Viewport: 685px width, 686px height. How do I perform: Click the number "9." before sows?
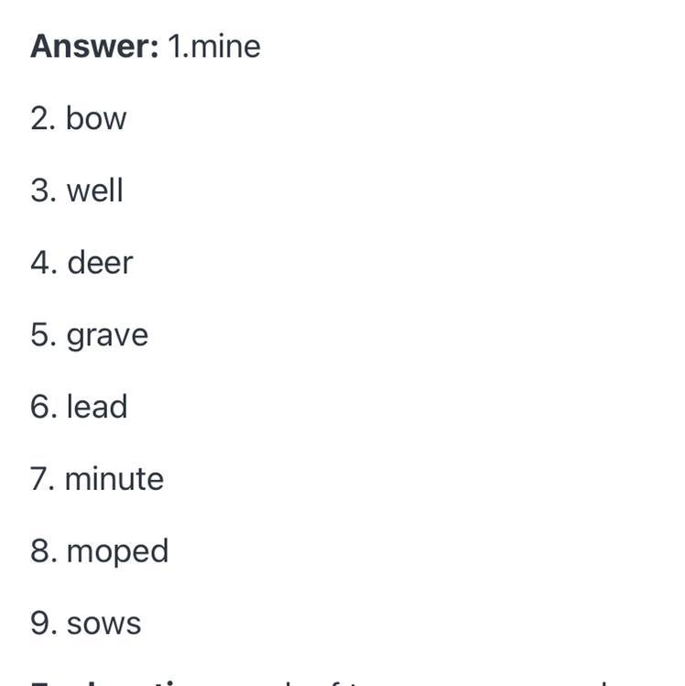pyautogui.click(x=43, y=624)
